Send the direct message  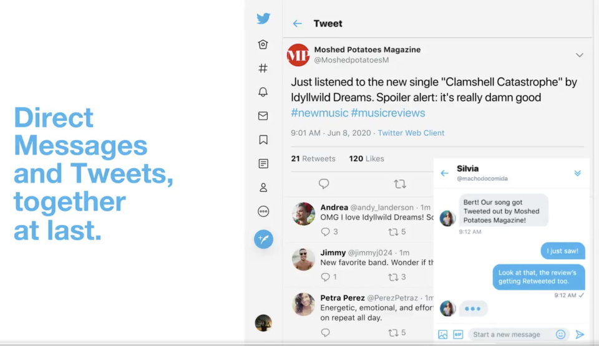click(580, 335)
